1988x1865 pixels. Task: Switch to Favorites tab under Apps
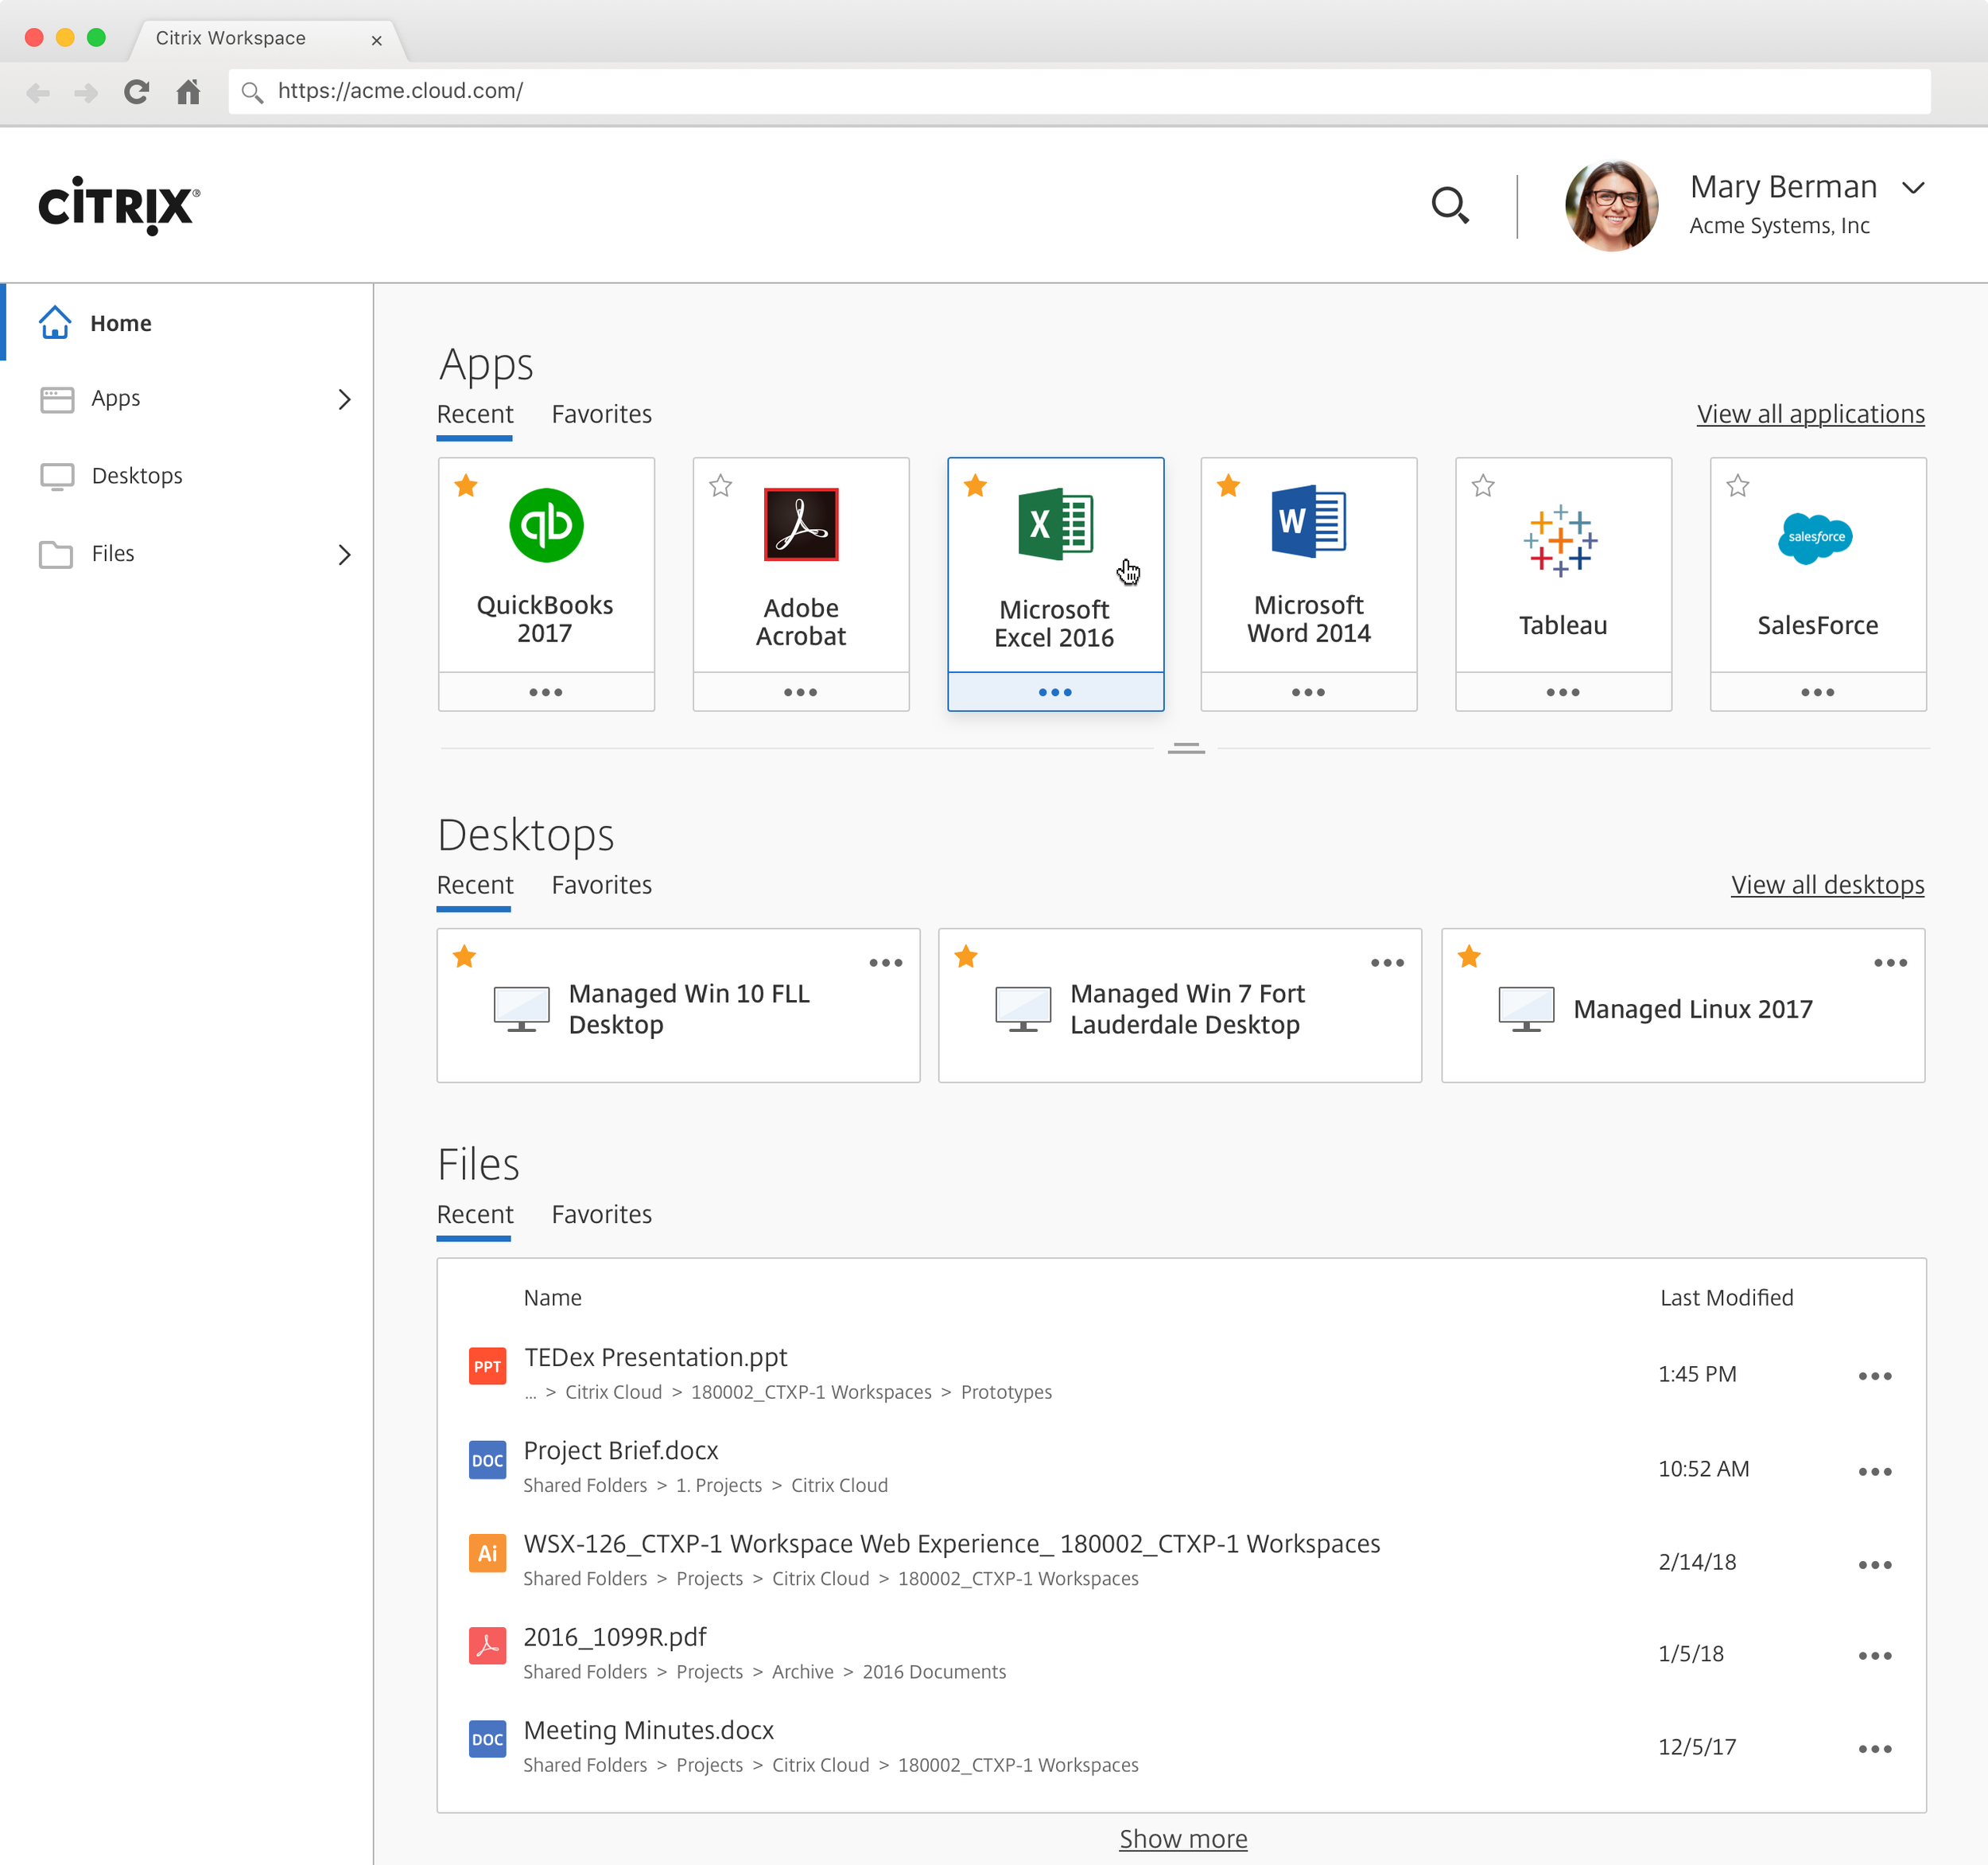[601, 415]
